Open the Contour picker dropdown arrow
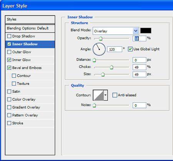Screen dimensions: 173x161 click(105, 95)
